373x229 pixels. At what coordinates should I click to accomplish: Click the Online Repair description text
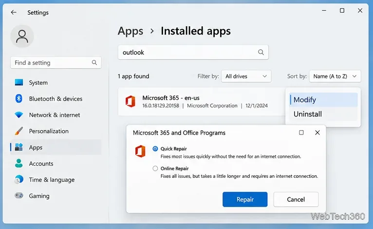coord(239,176)
